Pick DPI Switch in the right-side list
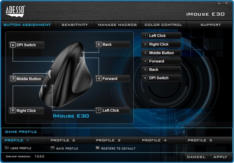Viewport: 234px width, 163px height. (161, 78)
